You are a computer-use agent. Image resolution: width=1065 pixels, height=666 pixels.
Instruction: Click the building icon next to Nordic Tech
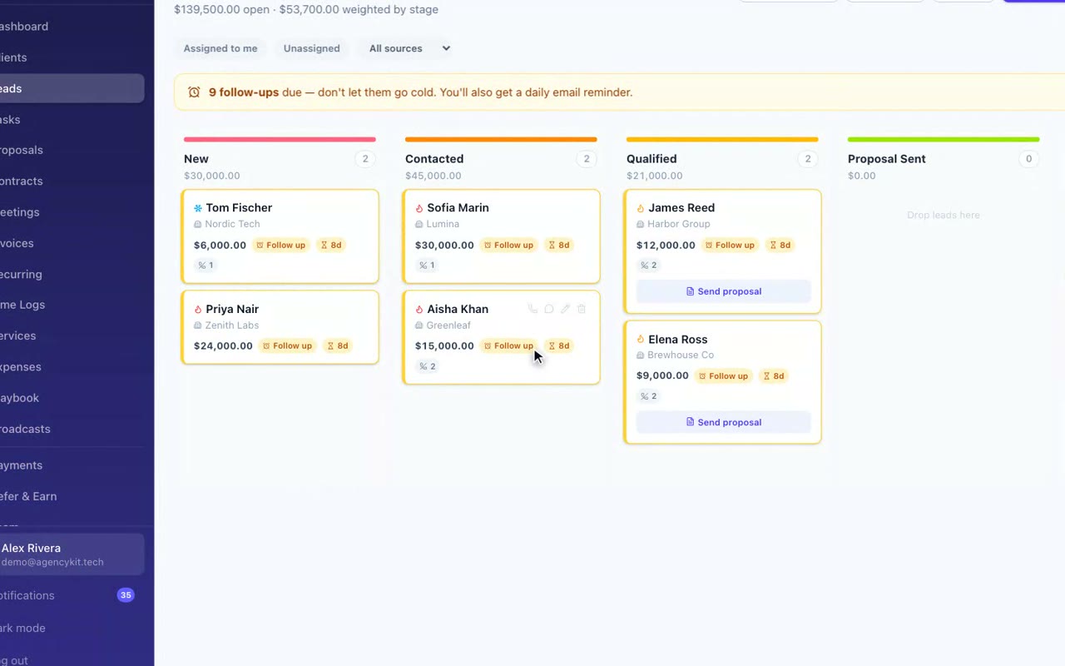click(198, 225)
